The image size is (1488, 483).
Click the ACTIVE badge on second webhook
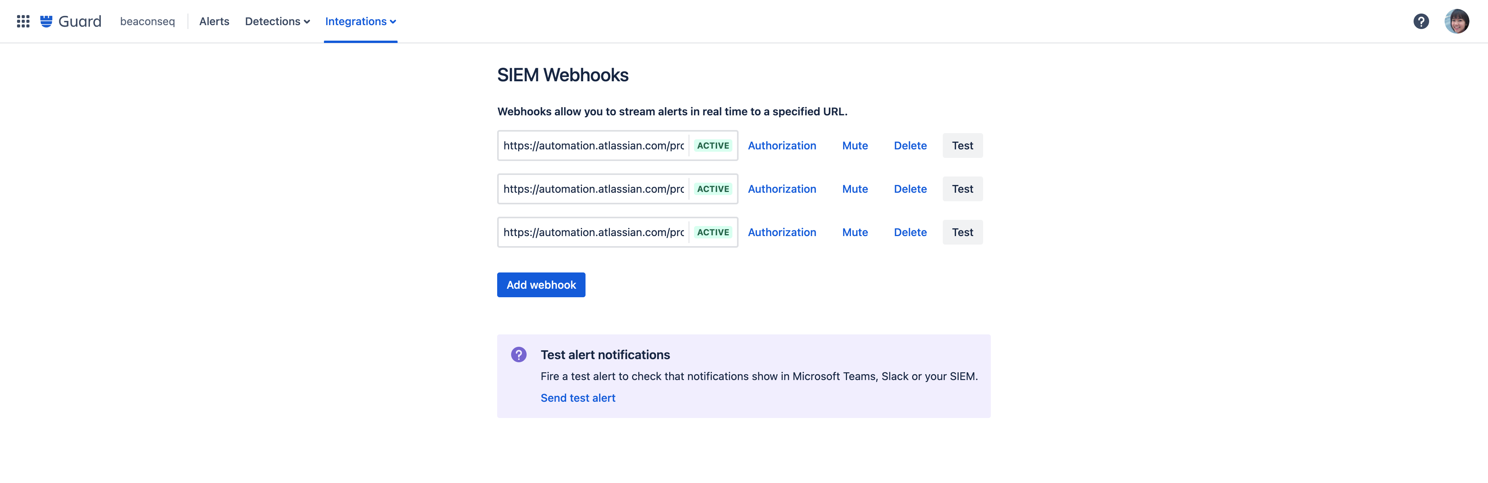click(x=713, y=189)
